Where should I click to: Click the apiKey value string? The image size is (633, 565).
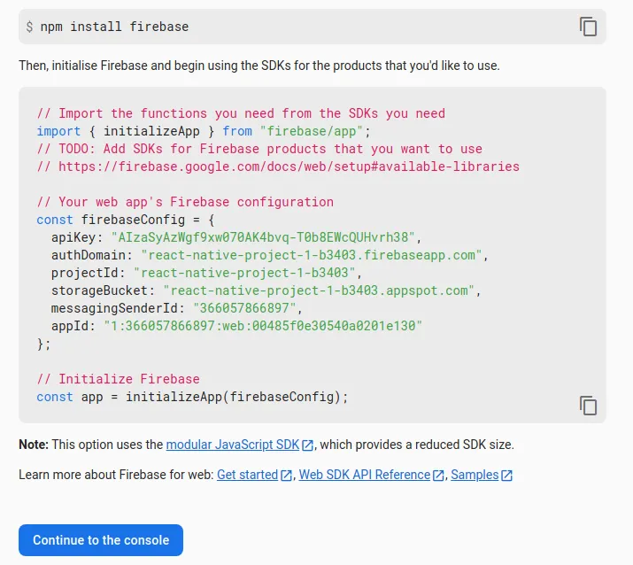pos(263,237)
